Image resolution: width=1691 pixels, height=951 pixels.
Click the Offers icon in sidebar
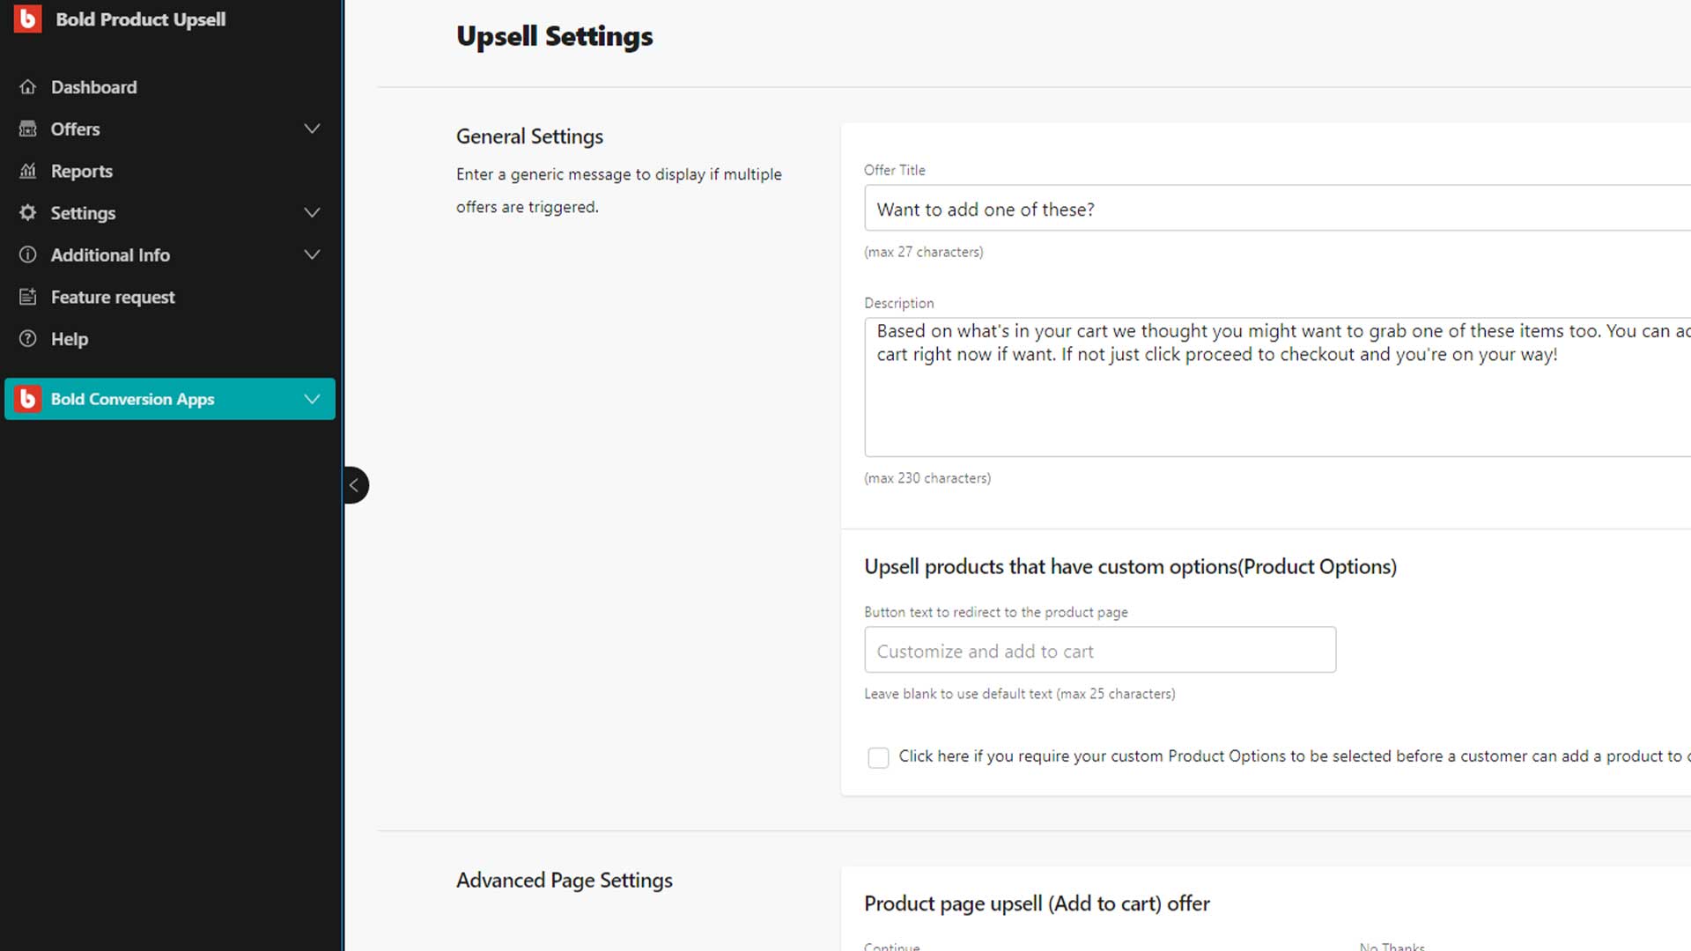pyautogui.click(x=28, y=129)
